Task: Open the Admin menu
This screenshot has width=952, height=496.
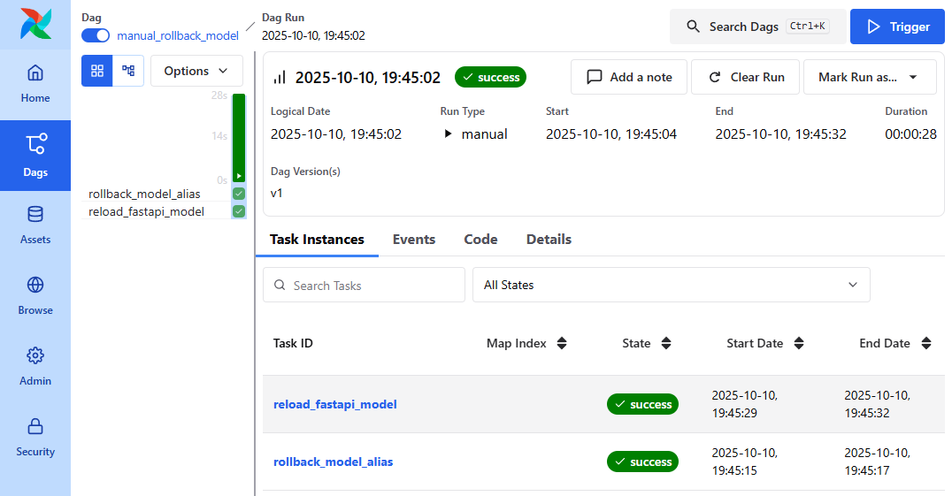Action: tap(35, 367)
